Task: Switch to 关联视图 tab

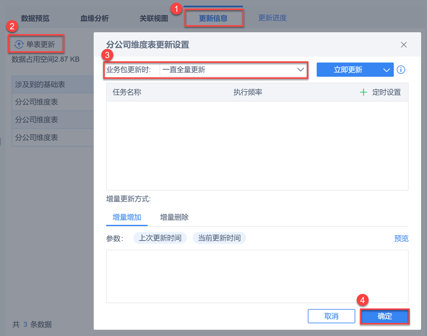Action: pos(154,18)
